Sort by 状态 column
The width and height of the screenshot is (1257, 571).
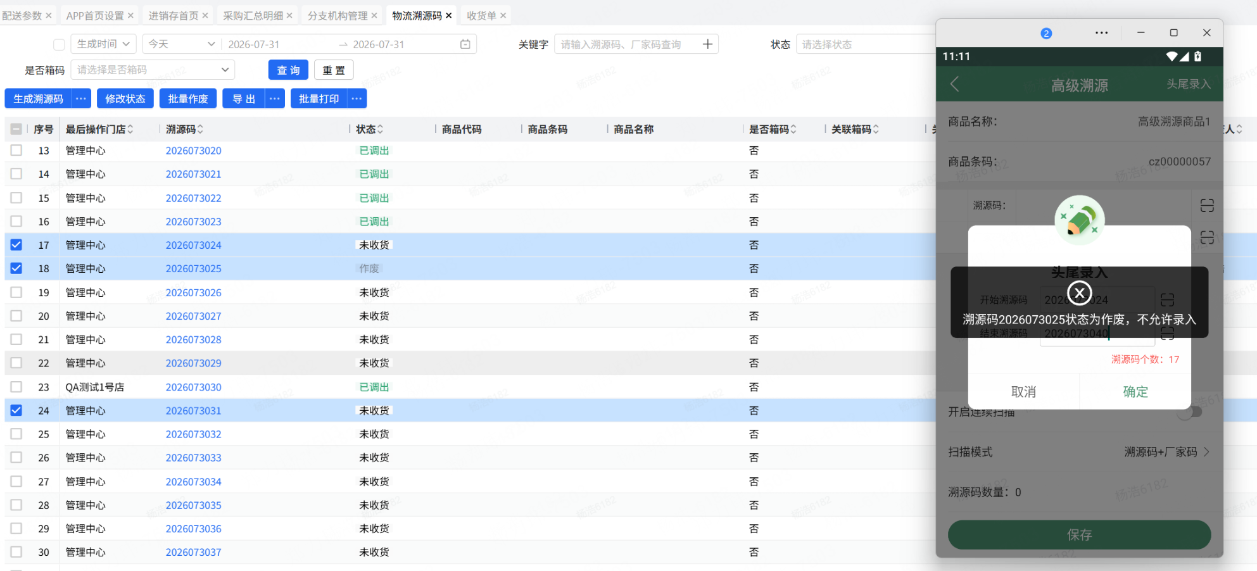point(380,129)
